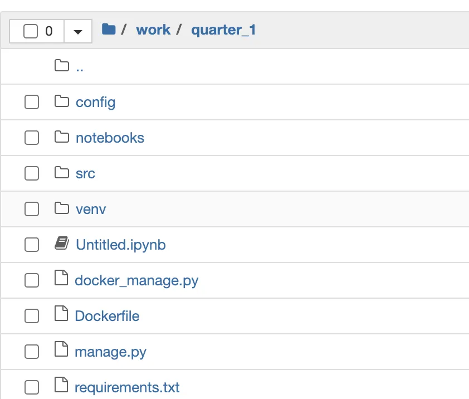The width and height of the screenshot is (469, 399).
Task: Enter the venv directory
Action: [x=91, y=209]
